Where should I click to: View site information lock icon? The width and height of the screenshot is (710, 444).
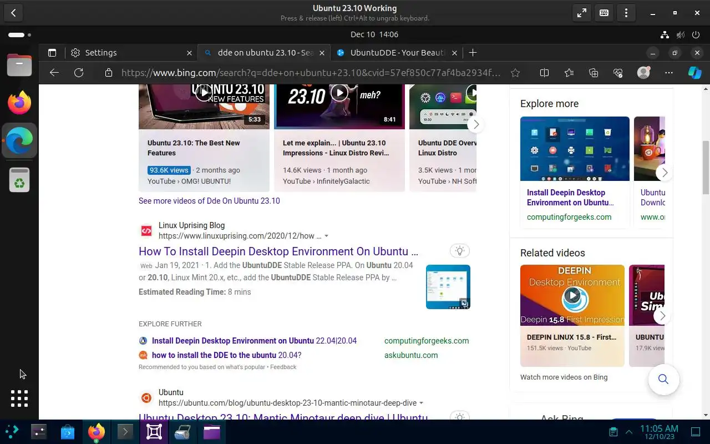[109, 73]
